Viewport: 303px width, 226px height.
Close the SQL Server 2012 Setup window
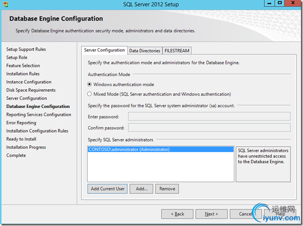pyautogui.click(x=293, y=3)
